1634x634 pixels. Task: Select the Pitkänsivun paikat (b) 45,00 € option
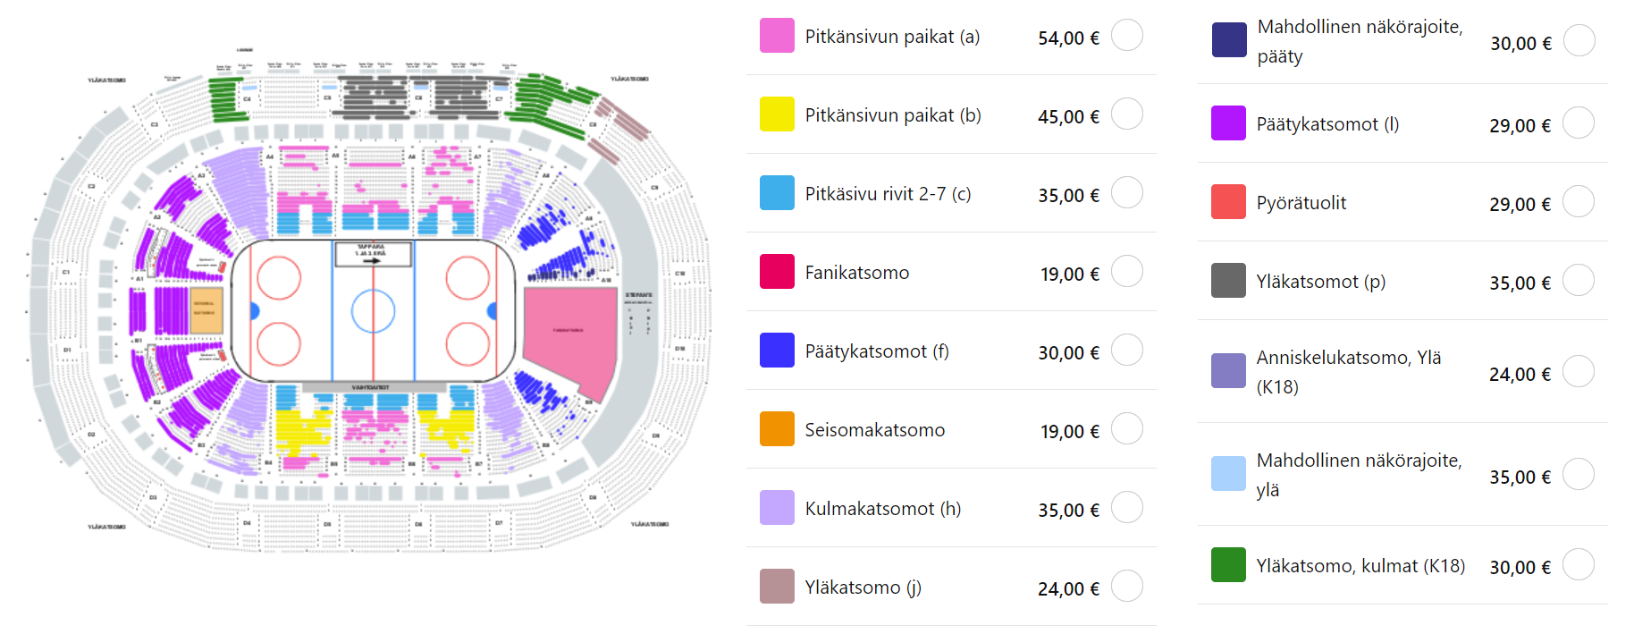[1126, 114]
